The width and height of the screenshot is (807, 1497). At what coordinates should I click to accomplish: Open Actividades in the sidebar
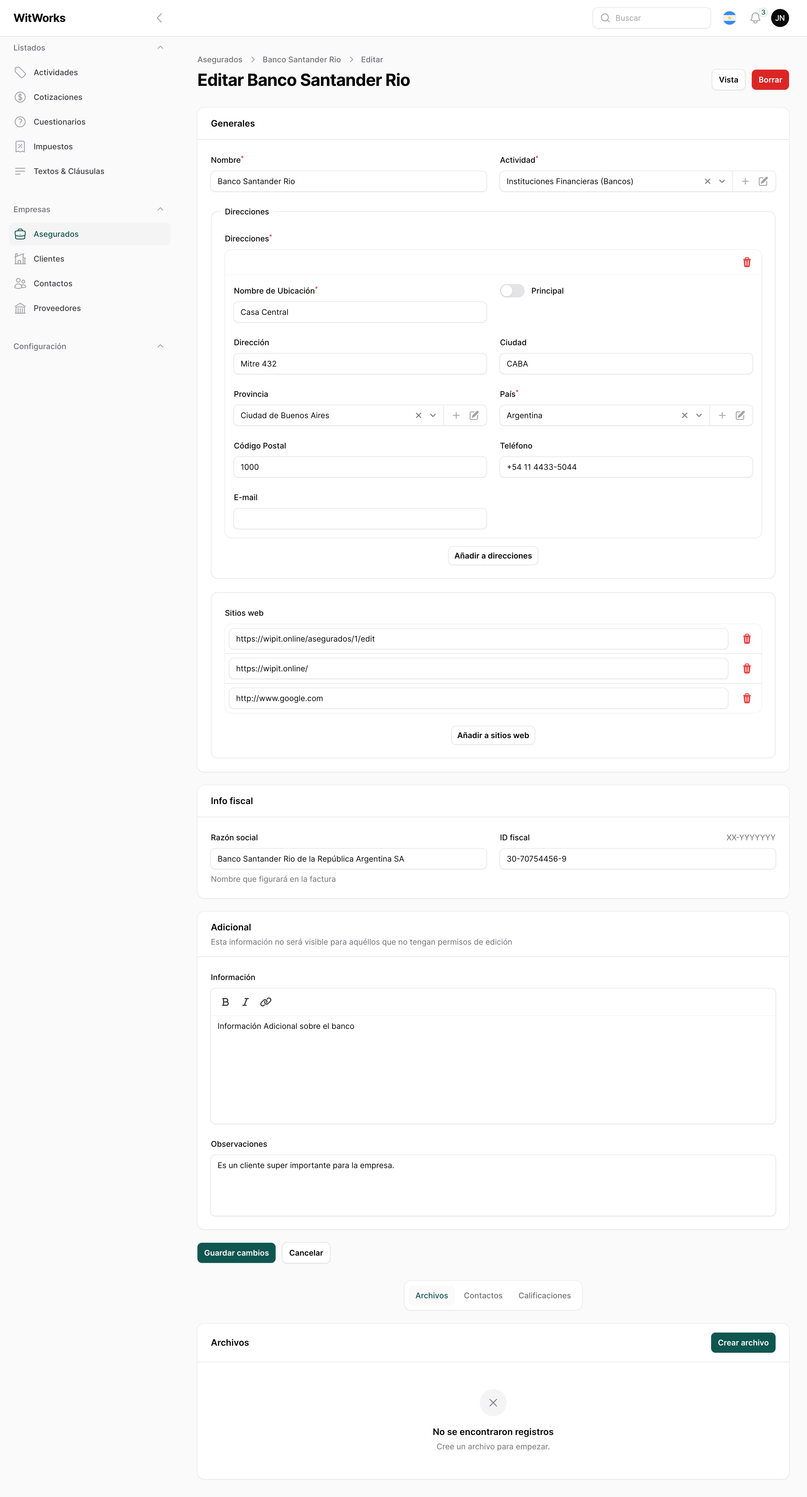coord(90,73)
